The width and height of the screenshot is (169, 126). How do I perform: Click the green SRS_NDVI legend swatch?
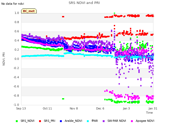click(17, 121)
